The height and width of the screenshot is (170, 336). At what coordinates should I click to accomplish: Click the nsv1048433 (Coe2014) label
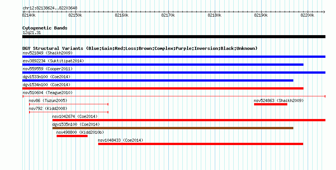120,140
